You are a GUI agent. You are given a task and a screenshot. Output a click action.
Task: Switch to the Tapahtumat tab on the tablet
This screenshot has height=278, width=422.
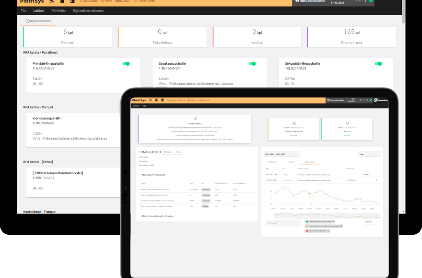pos(272,162)
